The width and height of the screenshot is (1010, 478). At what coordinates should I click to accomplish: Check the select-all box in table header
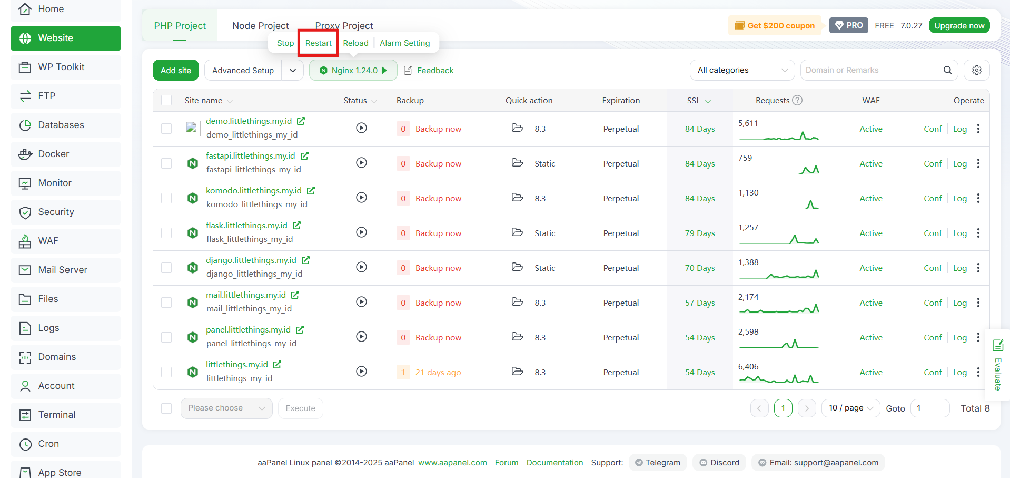tap(166, 100)
